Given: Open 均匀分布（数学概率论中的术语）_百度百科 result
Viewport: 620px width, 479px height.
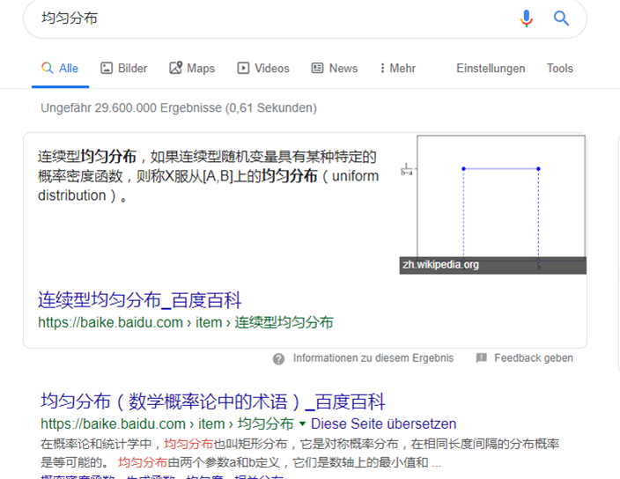Looking at the screenshot, I should (213, 402).
